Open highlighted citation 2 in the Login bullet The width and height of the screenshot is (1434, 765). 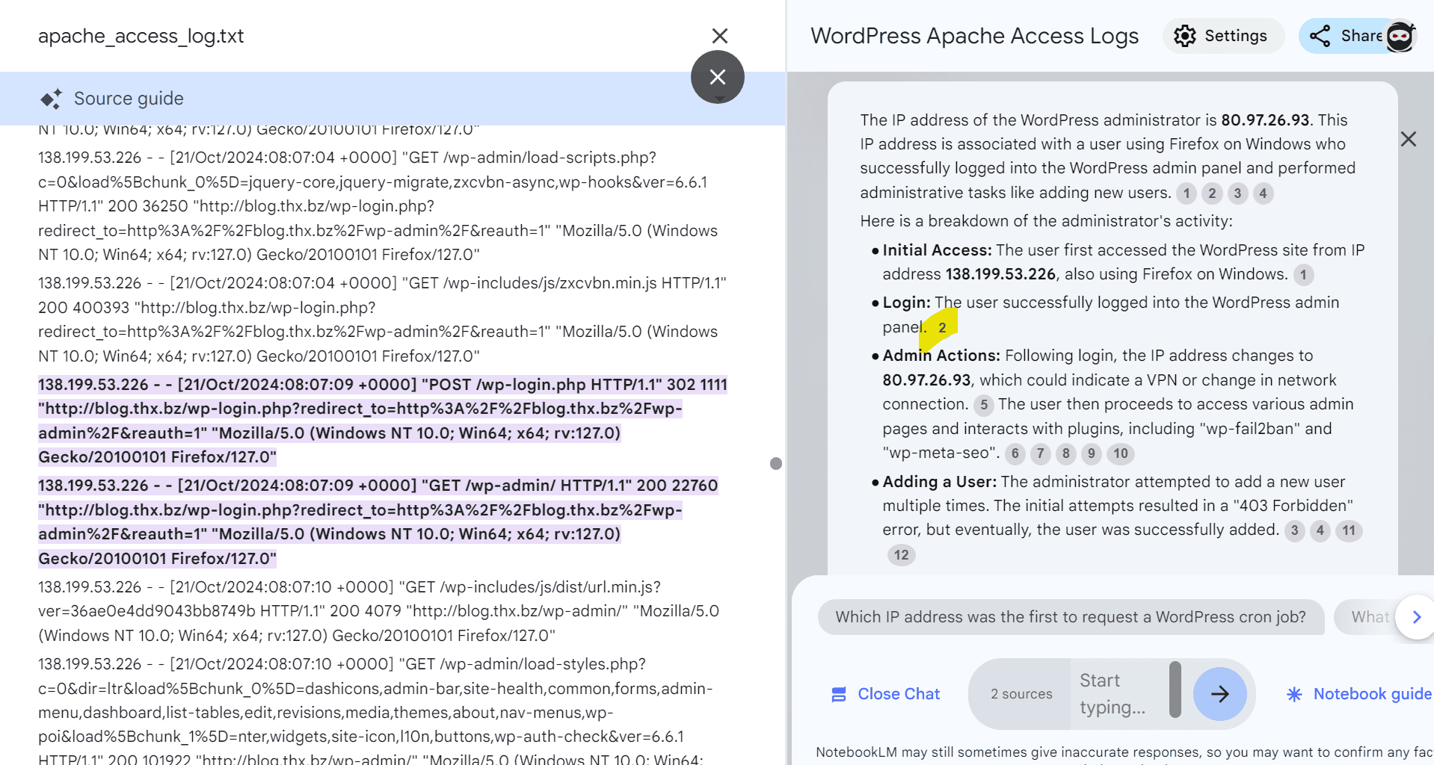point(942,328)
